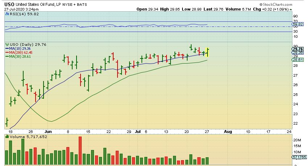The height and width of the screenshot is (166, 308).
Task: Click the USO ticker symbol
Action: [9, 4]
